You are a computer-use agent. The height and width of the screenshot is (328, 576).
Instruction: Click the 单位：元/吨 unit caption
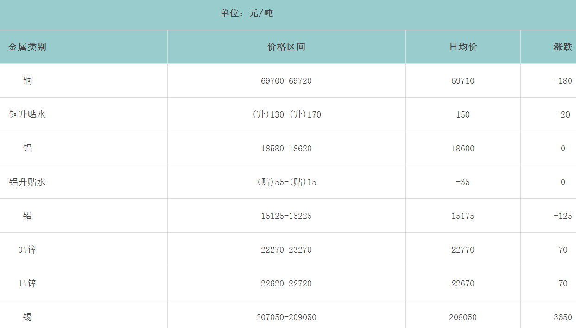pyautogui.click(x=247, y=13)
